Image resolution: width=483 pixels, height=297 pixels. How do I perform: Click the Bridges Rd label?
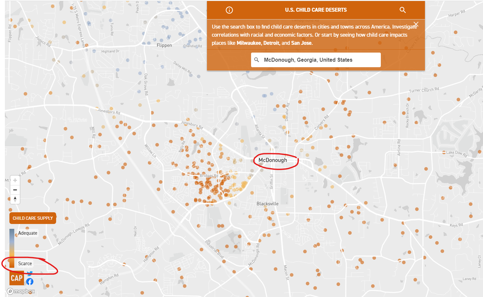click(x=209, y=176)
